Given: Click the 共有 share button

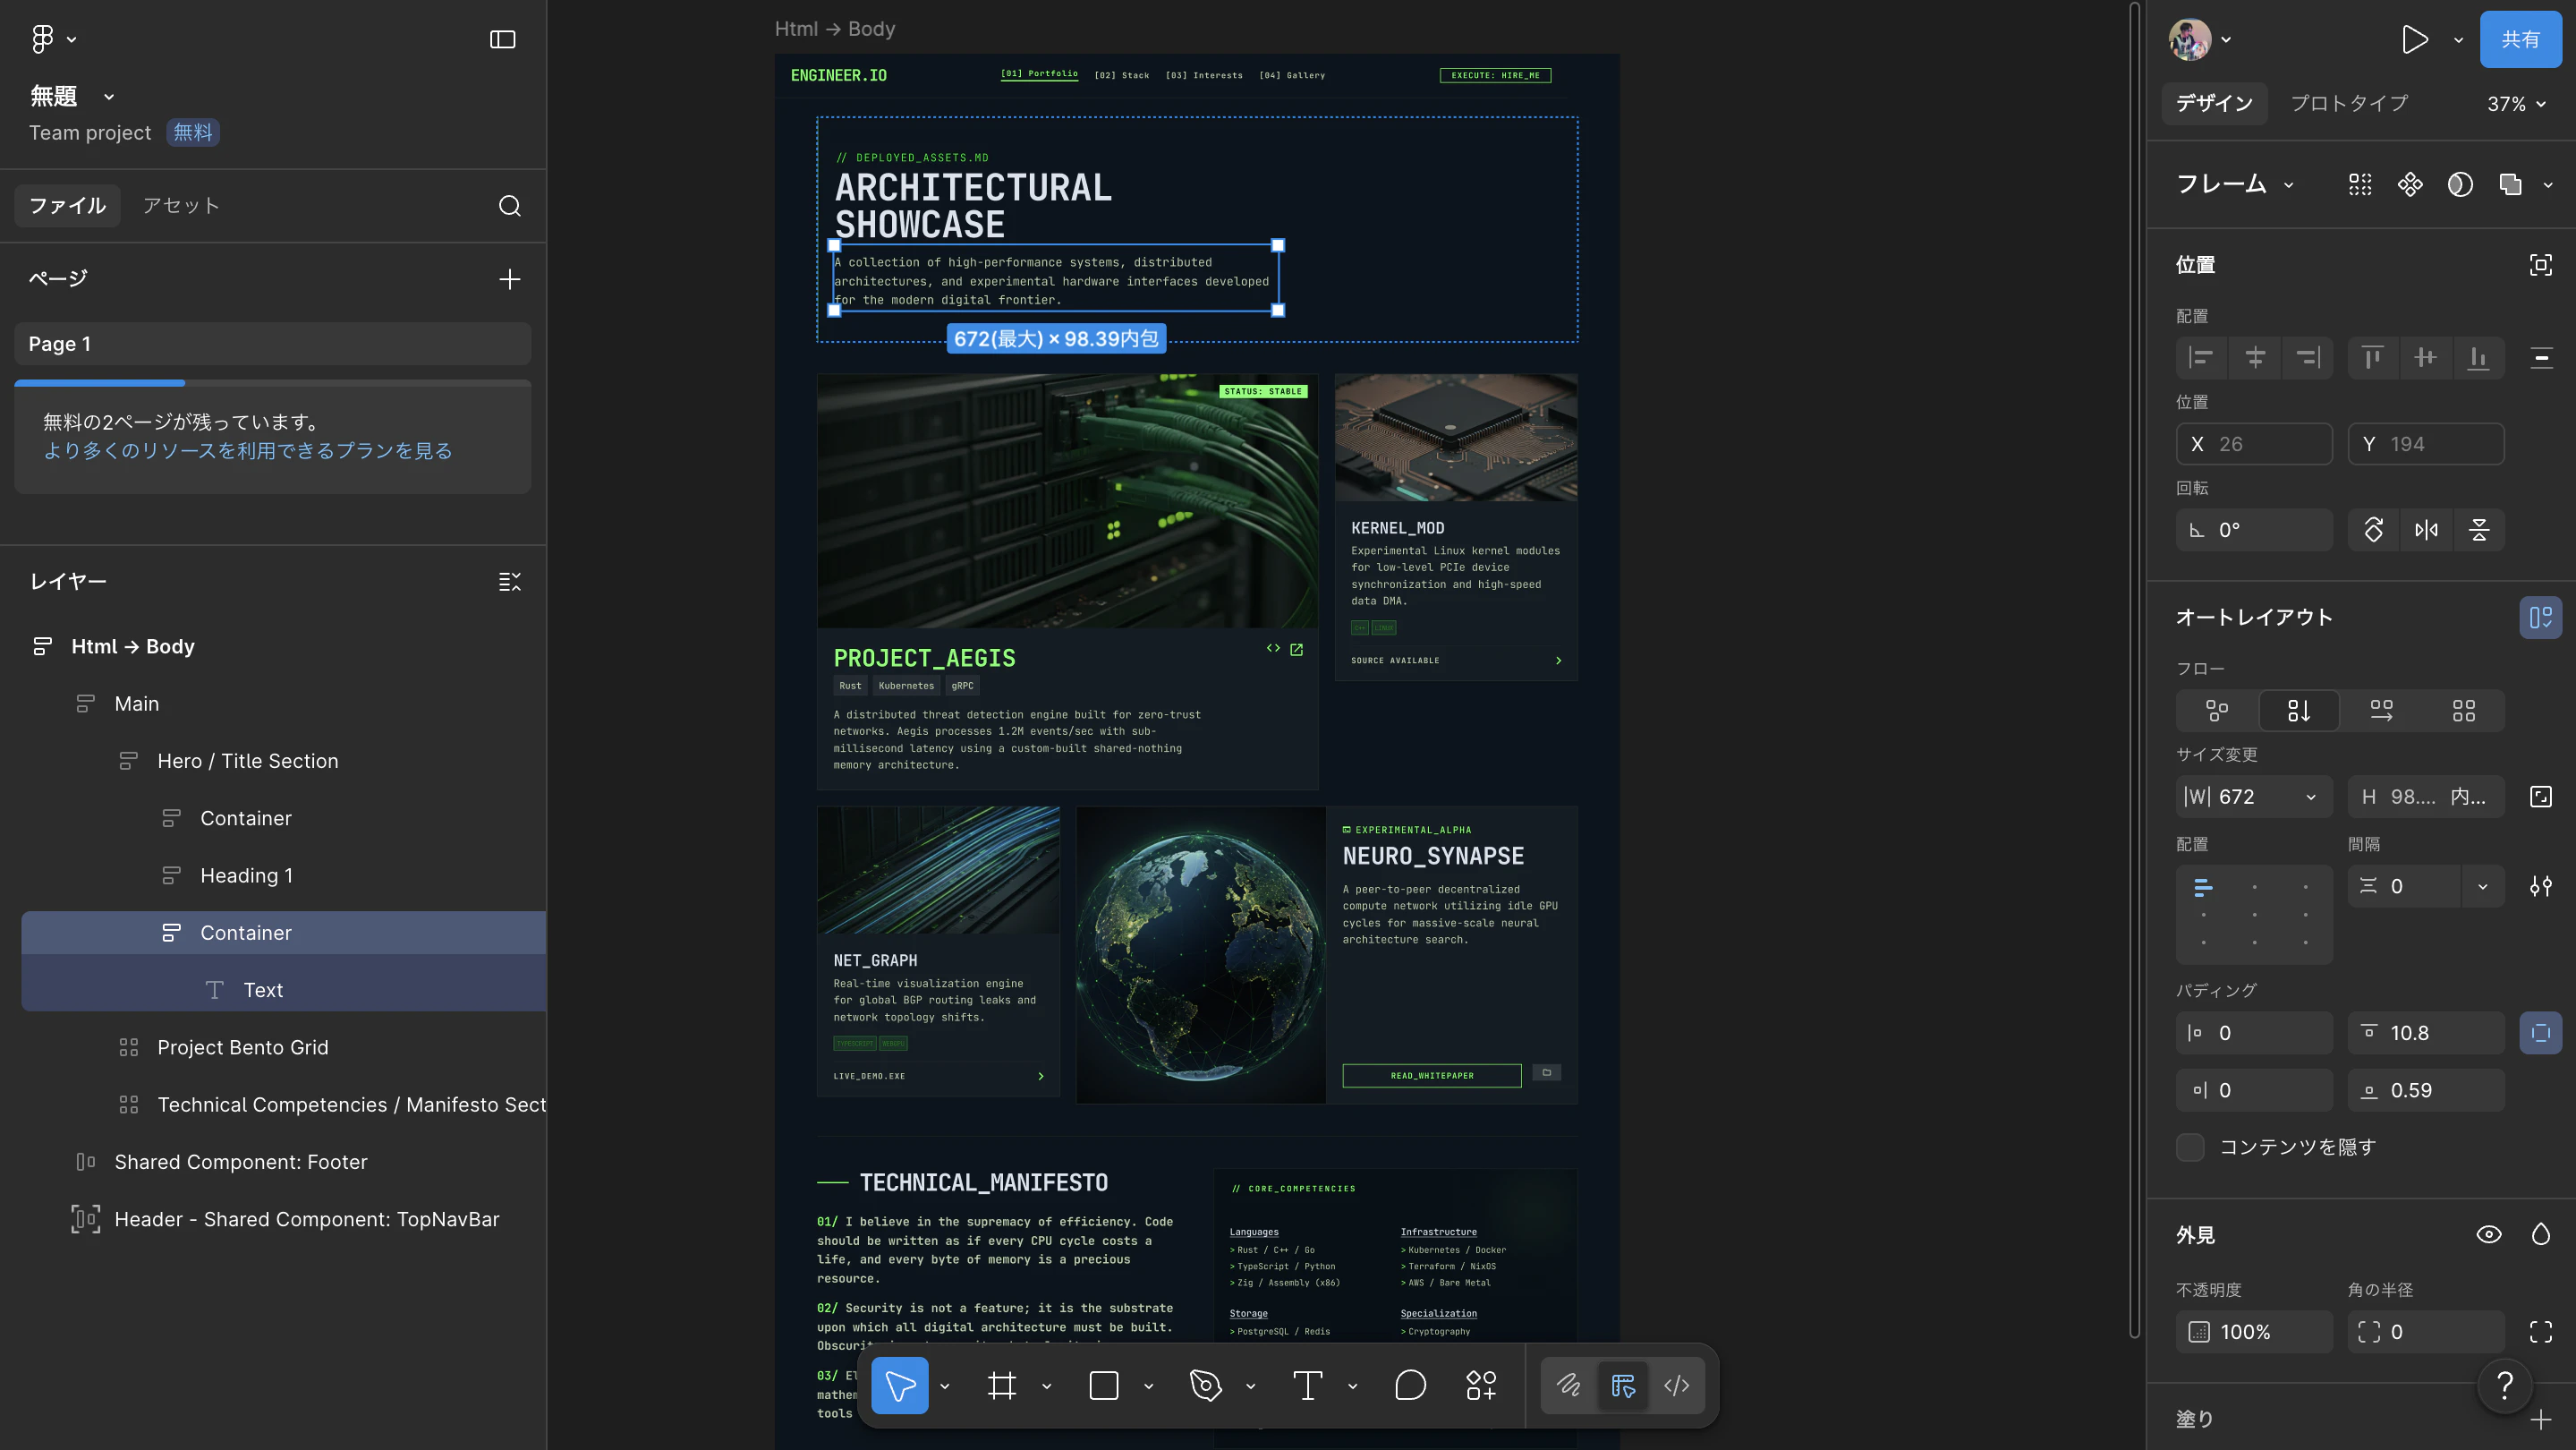Looking at the screenshot, I should coord(2520,39).
